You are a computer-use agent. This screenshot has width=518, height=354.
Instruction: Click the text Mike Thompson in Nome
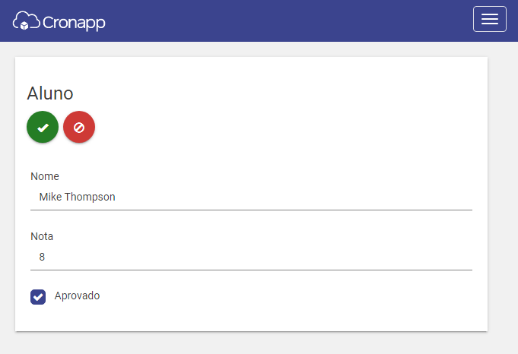point(77,197)
